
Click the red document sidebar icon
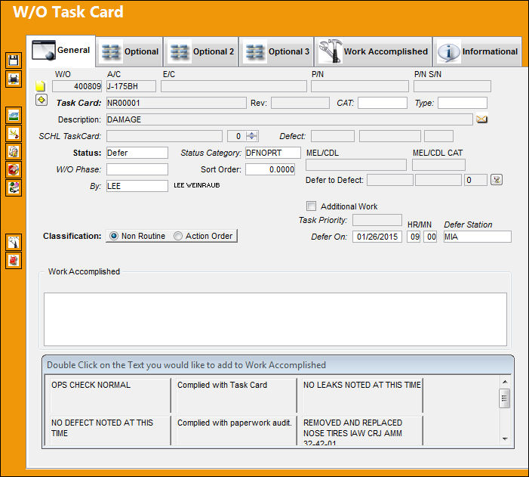pyautogui.click(x=14, y=260)
